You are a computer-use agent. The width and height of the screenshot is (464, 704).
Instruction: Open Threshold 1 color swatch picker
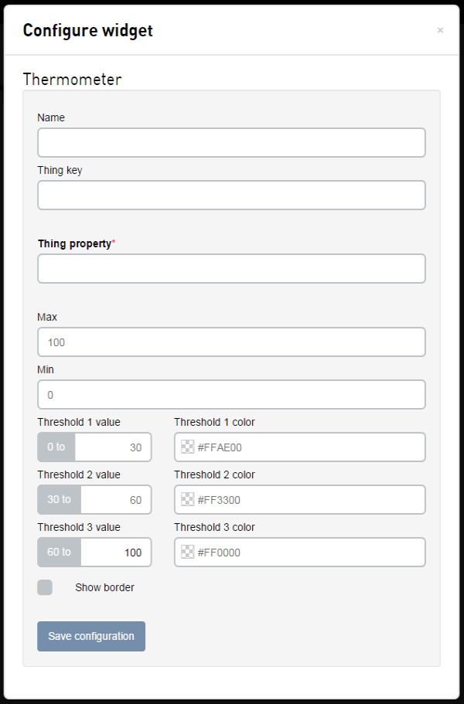[x=187, y=447]
